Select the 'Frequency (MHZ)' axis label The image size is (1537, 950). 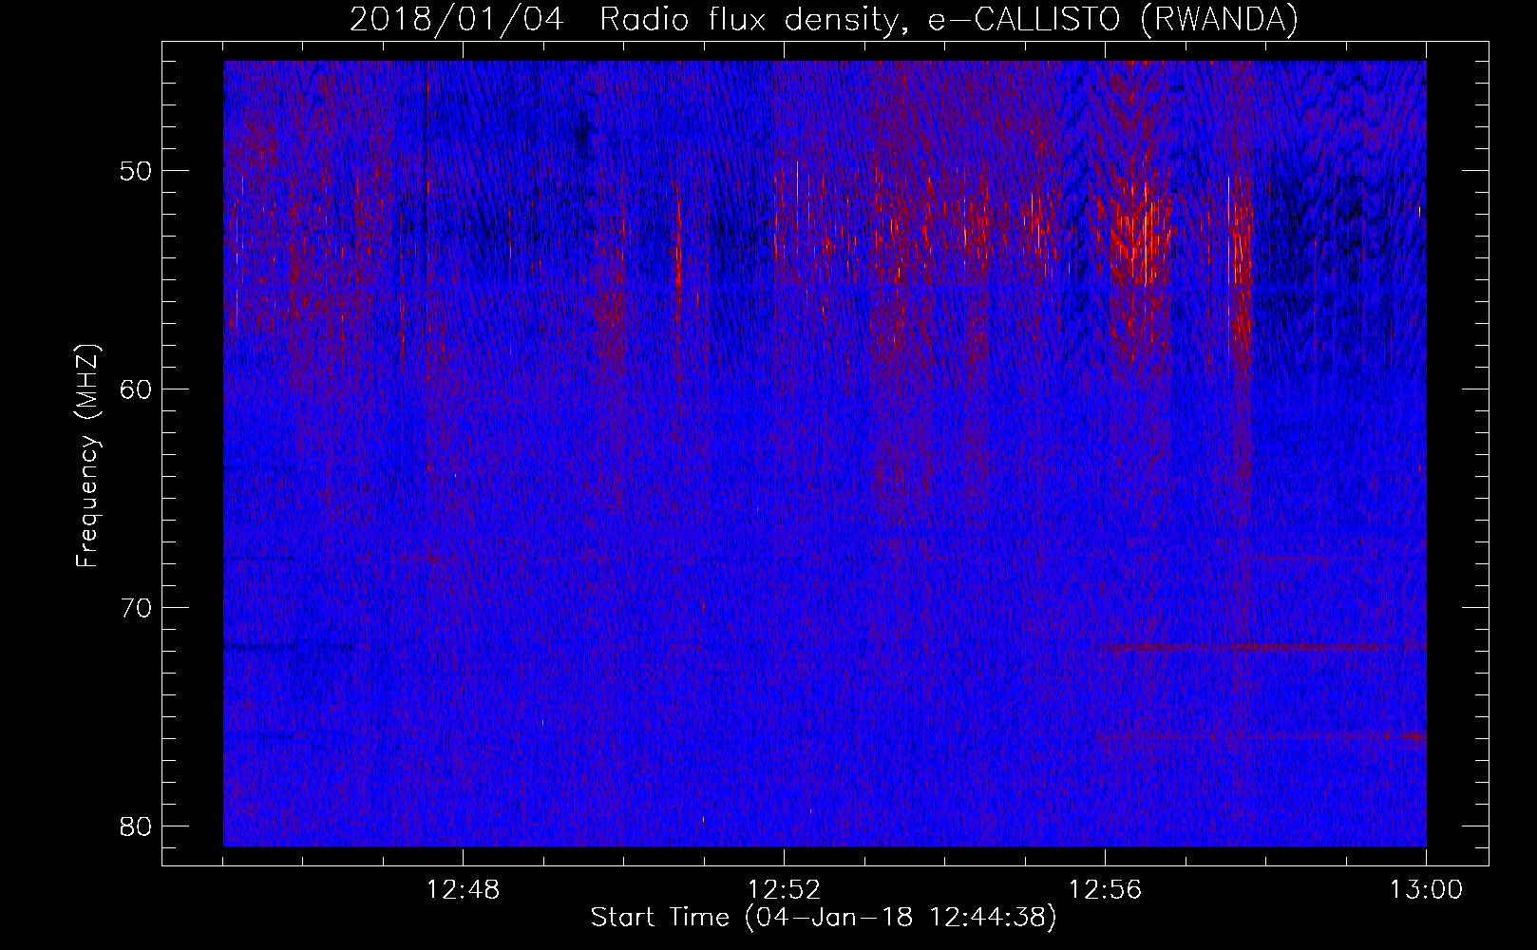(87, 456)
